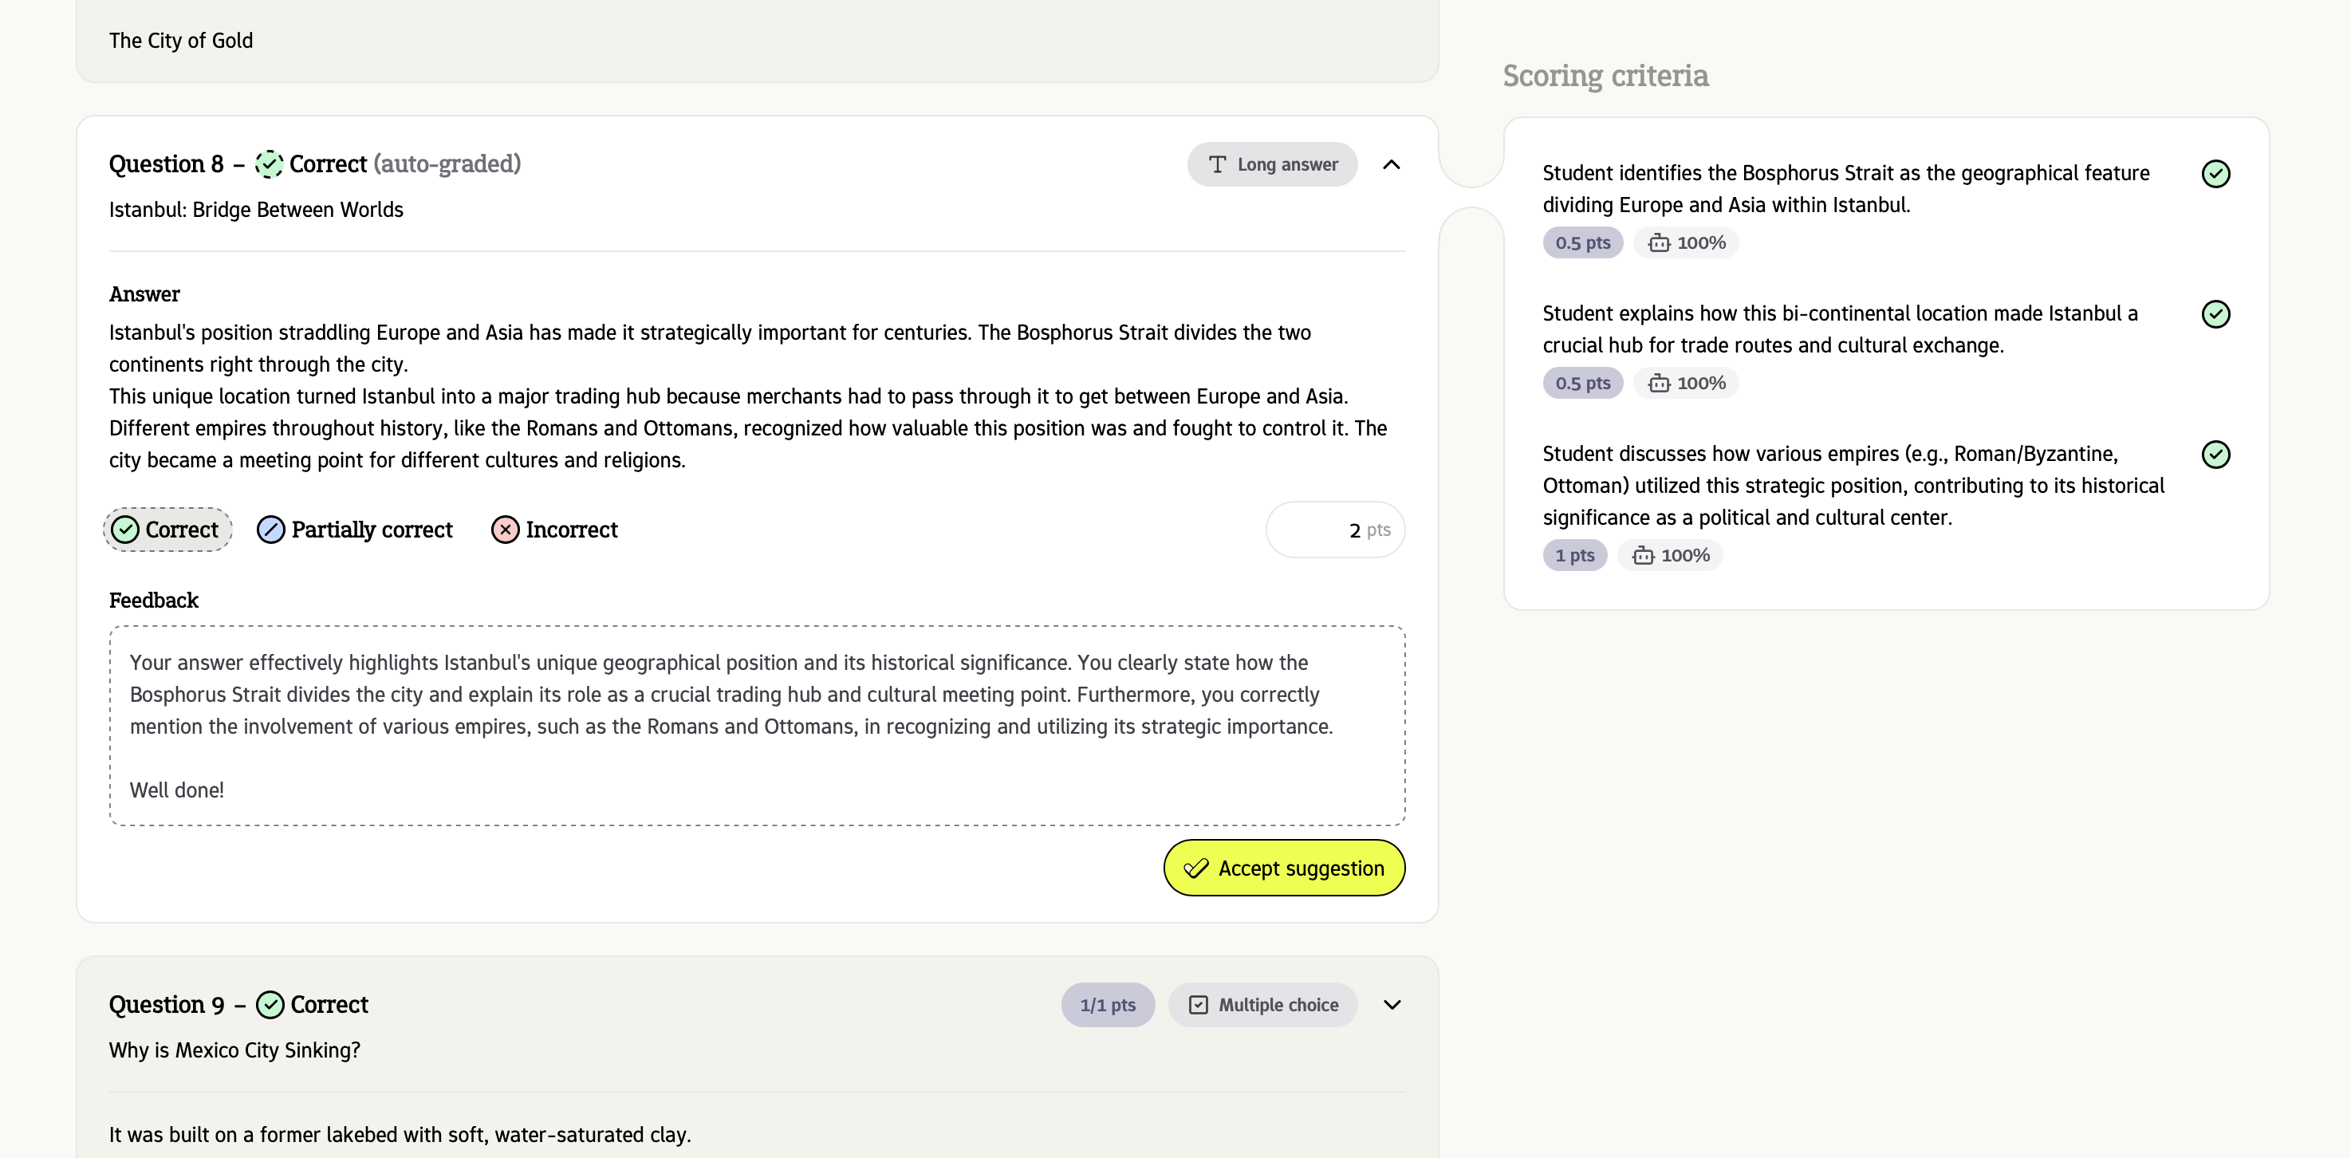Collapse Question 8 with the up chevron
This screenshot has height=1158, width=2351.
point(1391,164)
